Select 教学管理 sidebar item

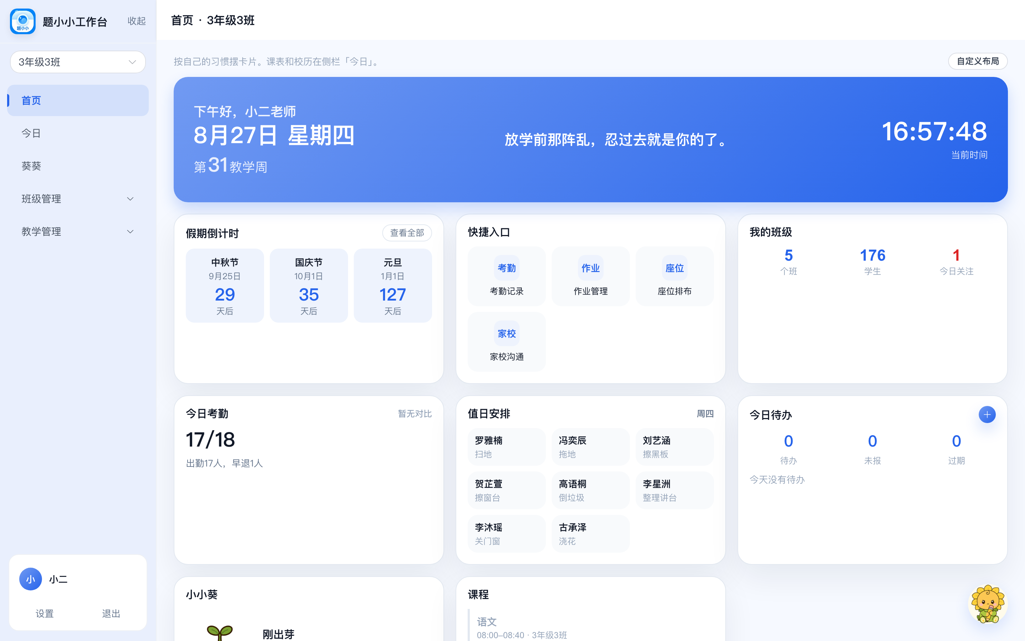[x=78, y=231]
